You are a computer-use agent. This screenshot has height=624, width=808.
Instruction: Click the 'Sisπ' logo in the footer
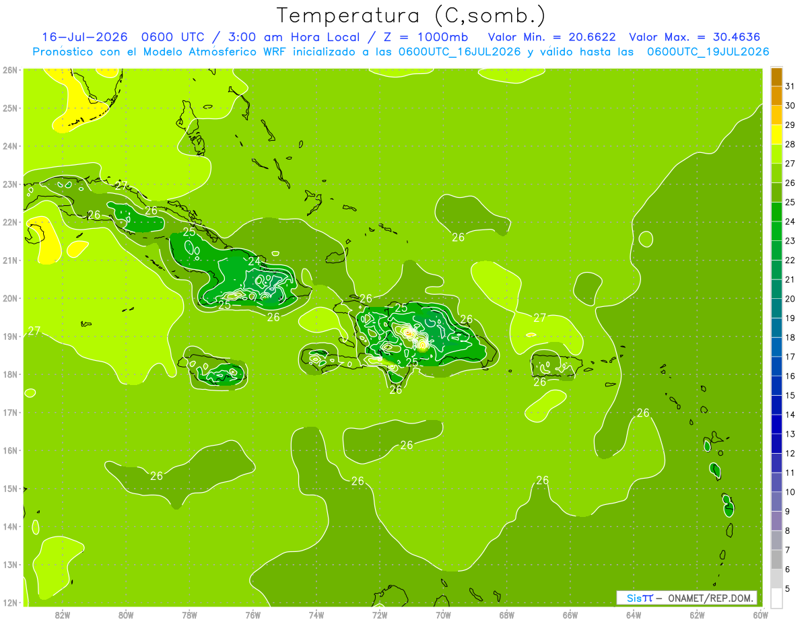(639, 598)
